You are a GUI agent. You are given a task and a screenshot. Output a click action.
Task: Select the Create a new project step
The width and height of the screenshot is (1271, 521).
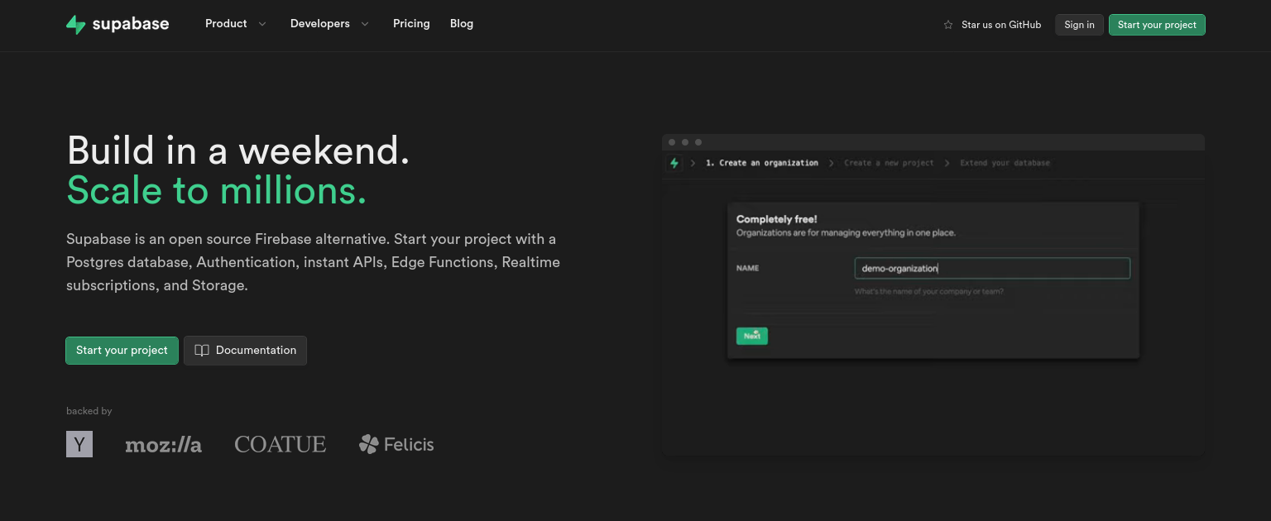click(889, 164)
